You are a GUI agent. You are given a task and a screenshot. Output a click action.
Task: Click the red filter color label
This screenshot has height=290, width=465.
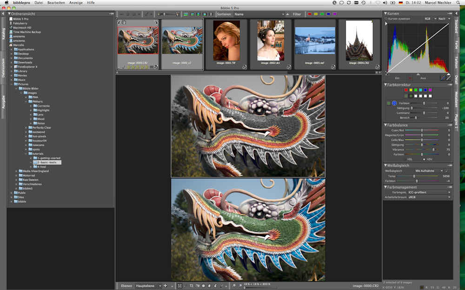(x=310, y=14)
